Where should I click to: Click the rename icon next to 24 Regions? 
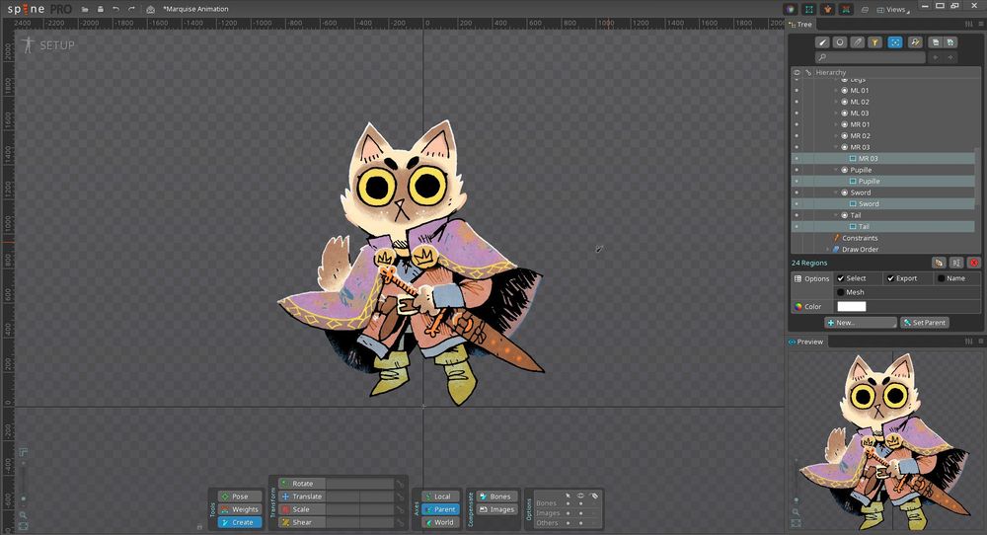tap(955, 263)
